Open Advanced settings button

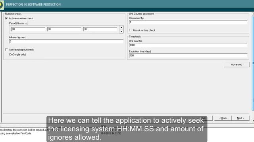coord(237,65)
